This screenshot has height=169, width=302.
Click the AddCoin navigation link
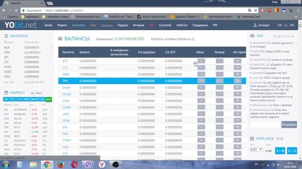[182, 25]
